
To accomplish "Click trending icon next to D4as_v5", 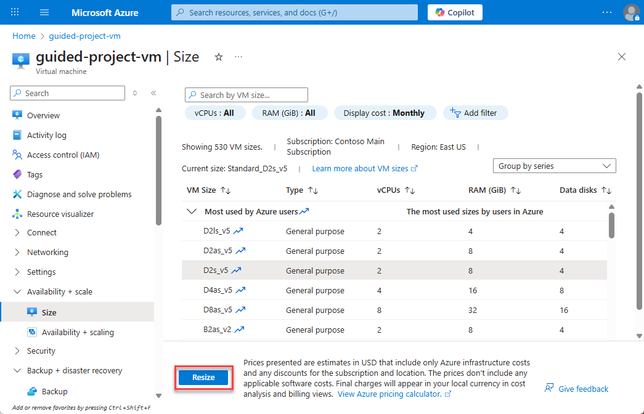I will tap(240, 290).
